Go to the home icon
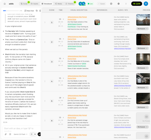 point(5,4)
